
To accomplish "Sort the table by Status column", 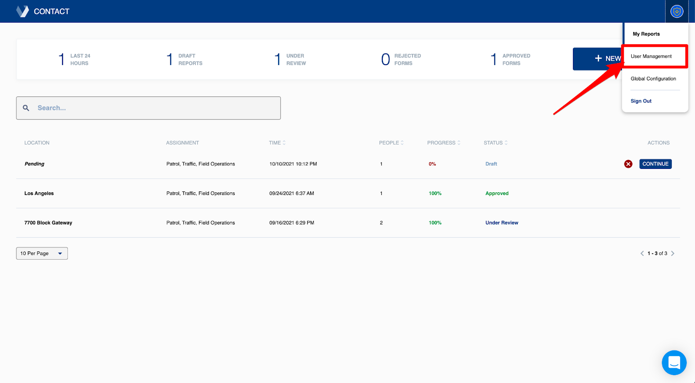I will tap(496, 143).
